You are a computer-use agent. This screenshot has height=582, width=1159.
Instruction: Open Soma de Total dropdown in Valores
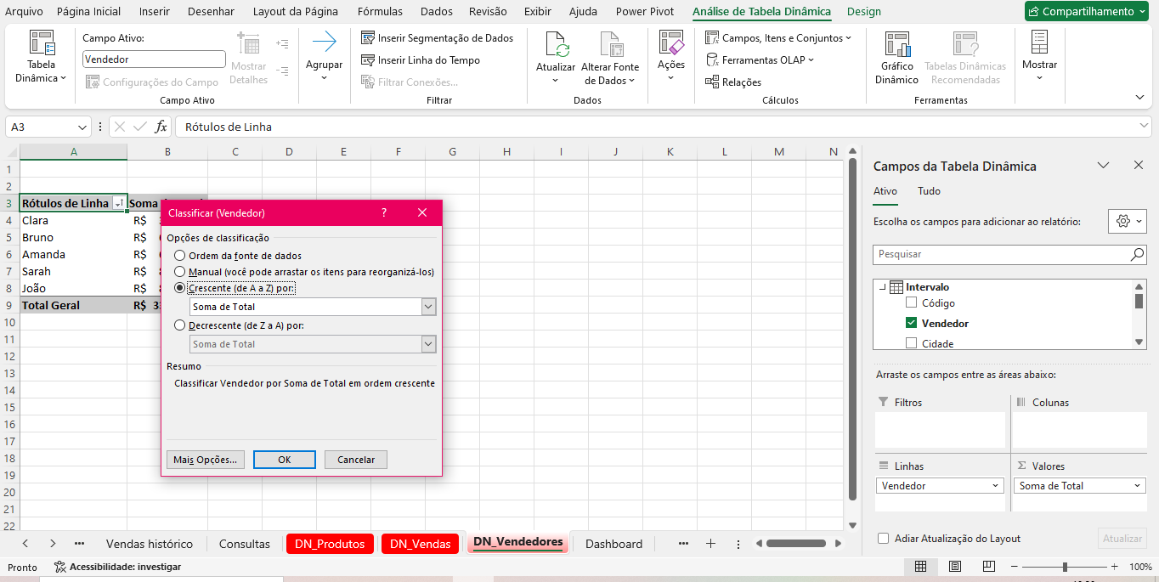tap(1138, 486)
